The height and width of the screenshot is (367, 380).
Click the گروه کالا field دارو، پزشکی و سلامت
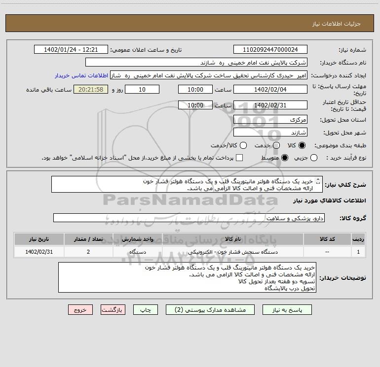coord(189,218)
